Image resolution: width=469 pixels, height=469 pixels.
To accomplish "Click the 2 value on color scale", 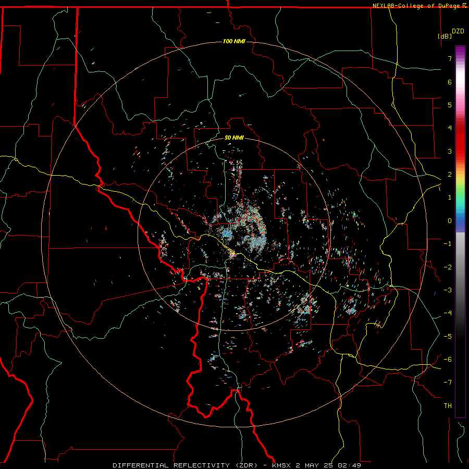I will point(450,175).
